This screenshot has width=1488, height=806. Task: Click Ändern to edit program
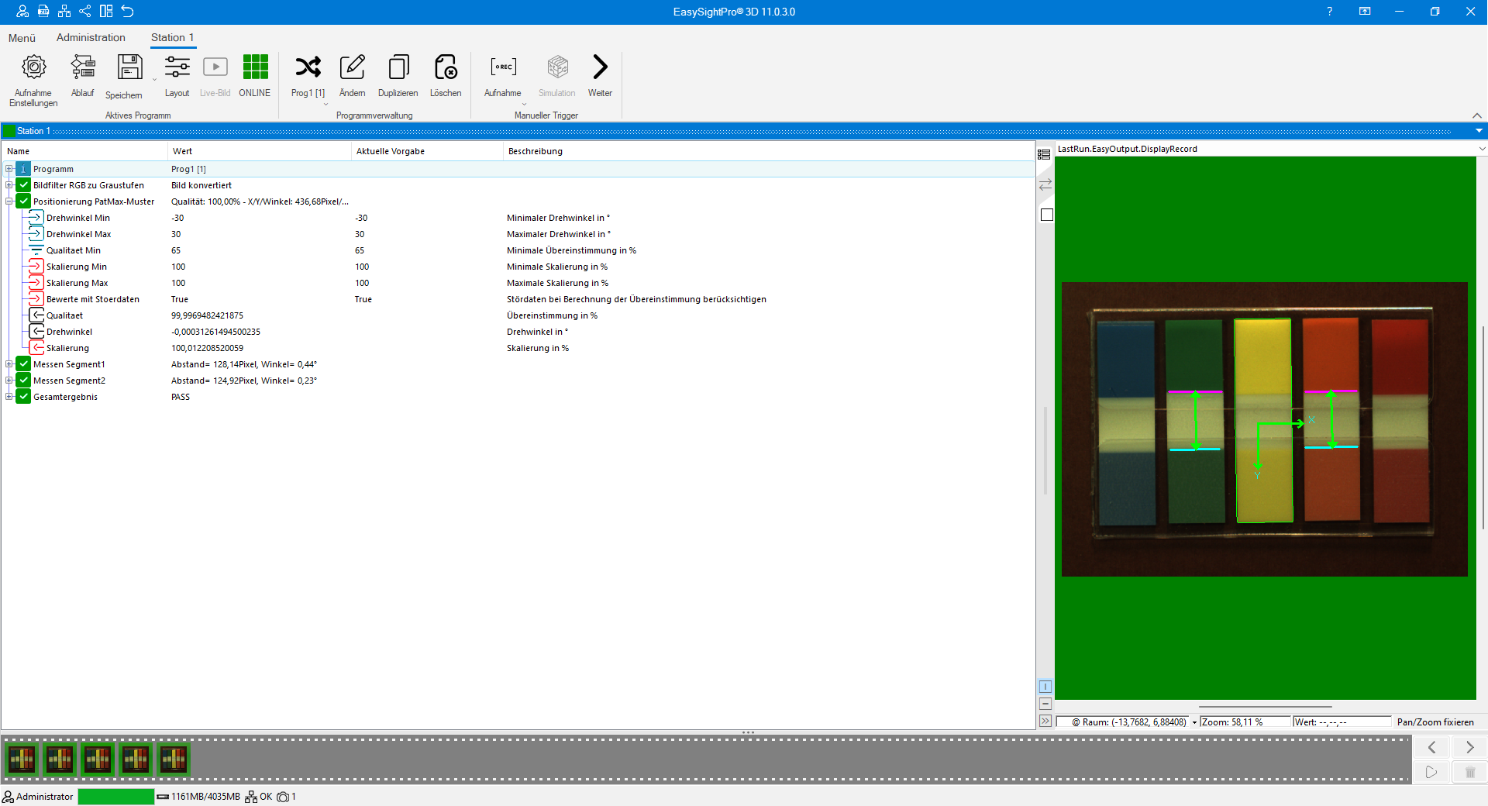352,68
